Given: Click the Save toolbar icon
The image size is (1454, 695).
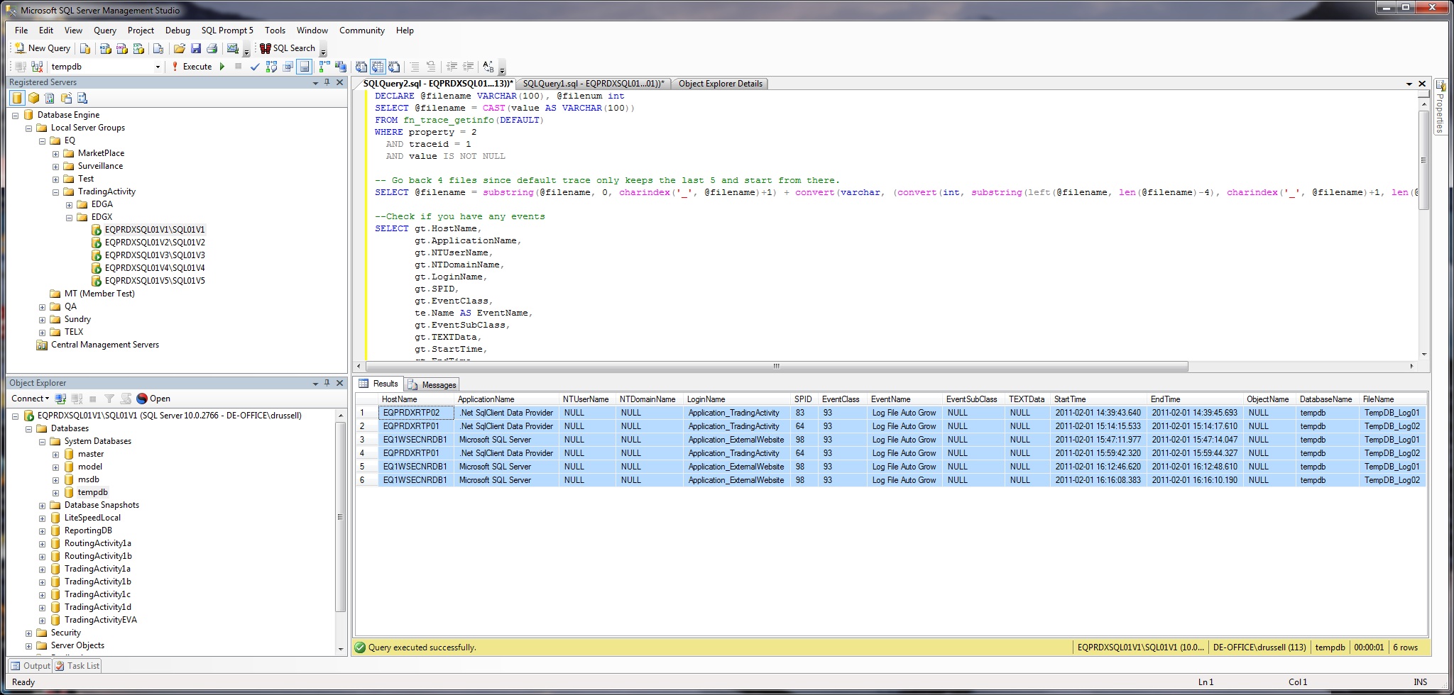Looking at the screenshot, I should [x=197, y=48].
